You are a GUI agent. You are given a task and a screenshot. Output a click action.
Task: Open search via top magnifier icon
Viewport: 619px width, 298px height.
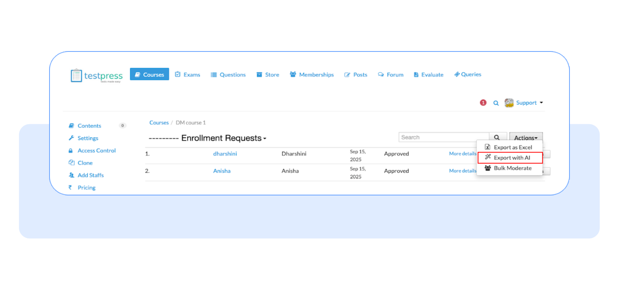(496, 103)
